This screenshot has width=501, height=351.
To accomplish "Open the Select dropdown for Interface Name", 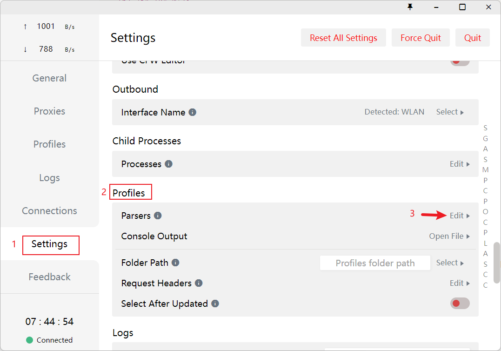I will click(449, 112).
